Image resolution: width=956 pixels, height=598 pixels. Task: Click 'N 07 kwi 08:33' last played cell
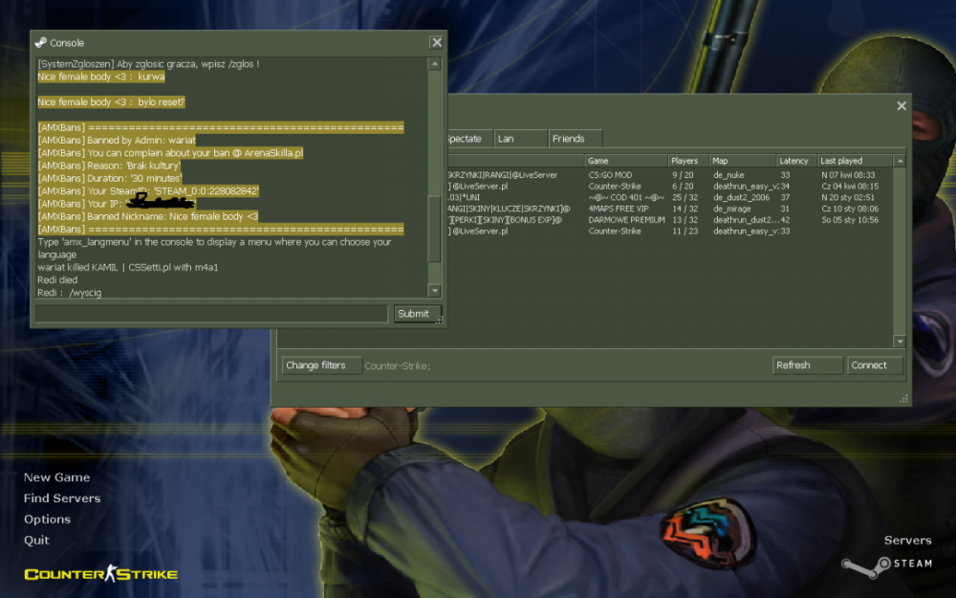coord(848,174)
